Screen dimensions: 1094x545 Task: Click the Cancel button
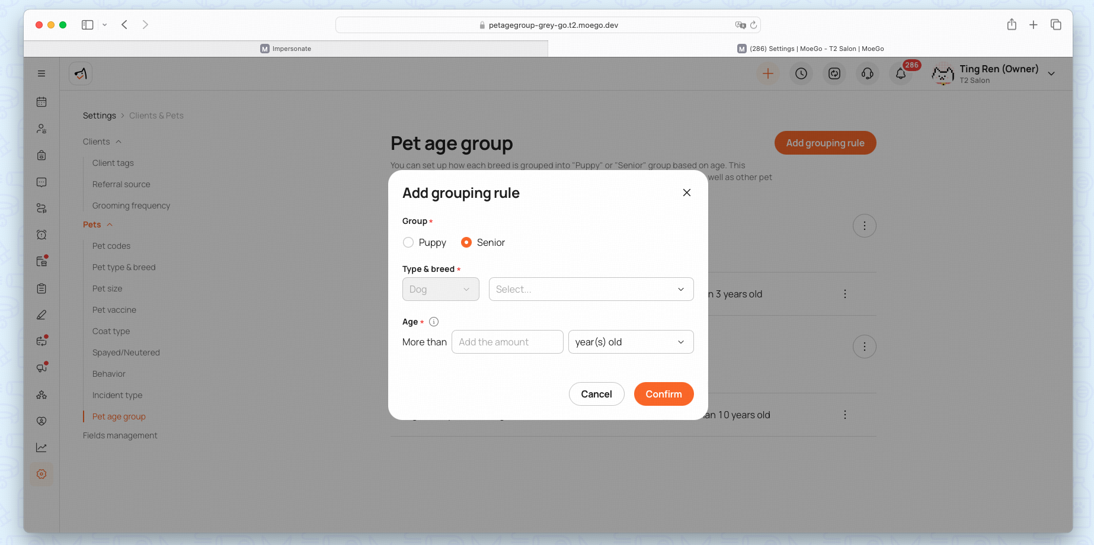coord(596,394)
